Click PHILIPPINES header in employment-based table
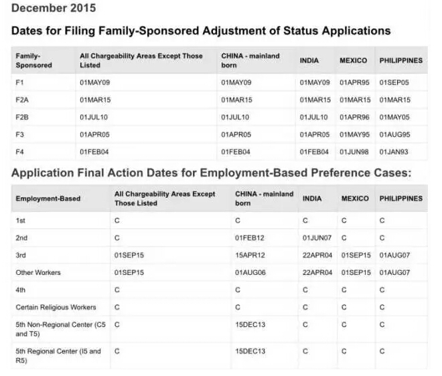This screenshot has height=376, width=442. (401, 198)
